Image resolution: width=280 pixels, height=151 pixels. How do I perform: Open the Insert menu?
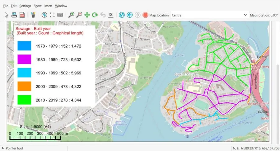(x=49, y=6)
